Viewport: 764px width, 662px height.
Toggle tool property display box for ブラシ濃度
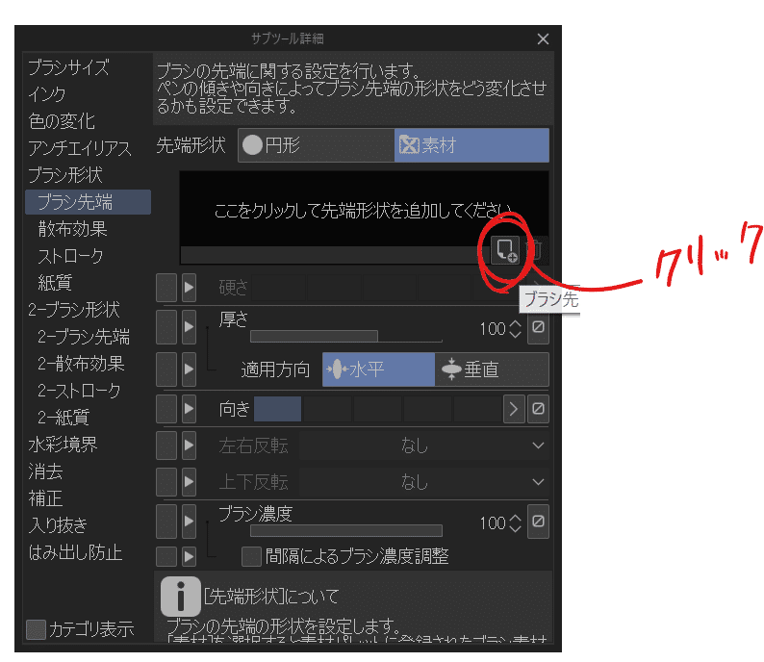(x=166, y=522)
